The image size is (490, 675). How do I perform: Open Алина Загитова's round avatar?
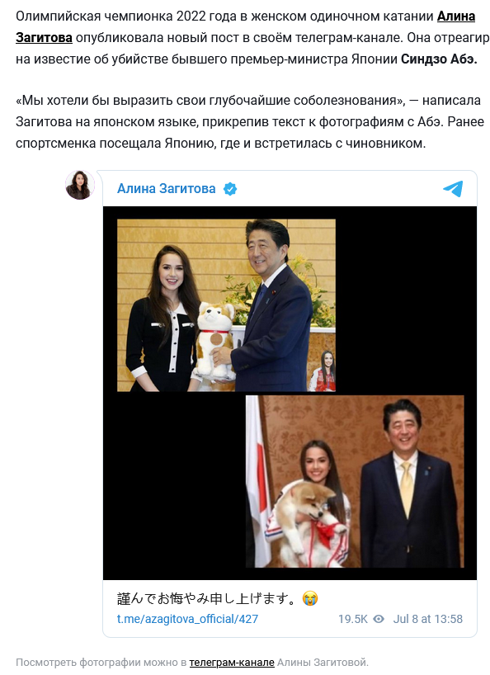pos(80,185)
